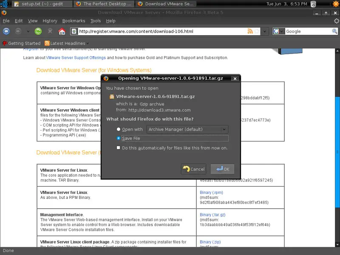Open the trash icon in top panel
The width and height of the screenshot is (340, 255).
(313, 4)
